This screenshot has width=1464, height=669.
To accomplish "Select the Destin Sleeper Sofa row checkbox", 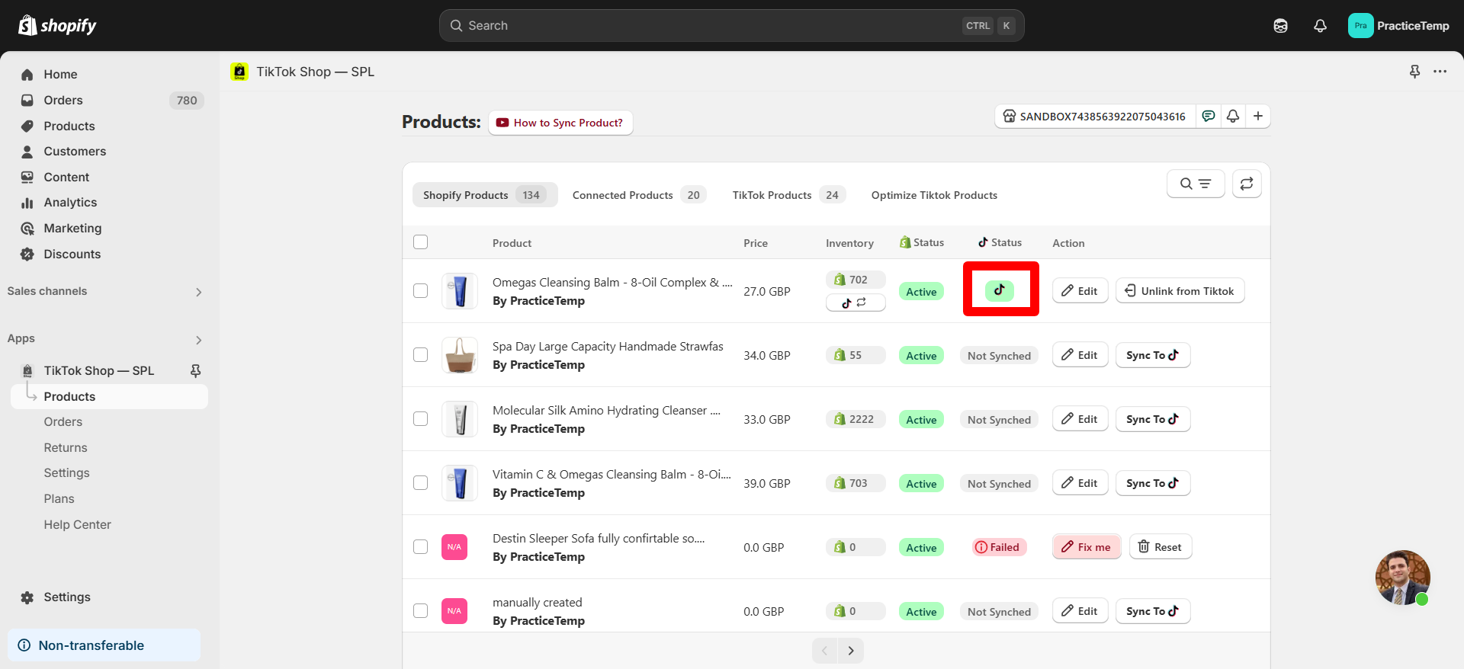I will click(x=420, y=547).
